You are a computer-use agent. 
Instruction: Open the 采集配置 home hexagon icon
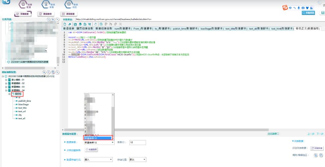click(25, 4)
